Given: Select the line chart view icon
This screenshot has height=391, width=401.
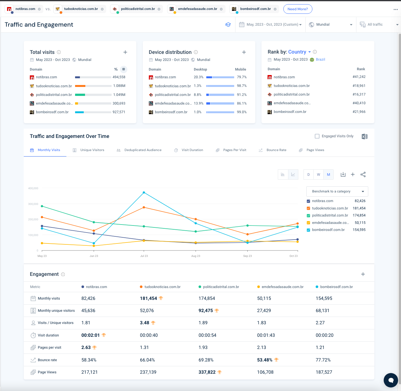Looking at the screenshot, I should point(293,174).
